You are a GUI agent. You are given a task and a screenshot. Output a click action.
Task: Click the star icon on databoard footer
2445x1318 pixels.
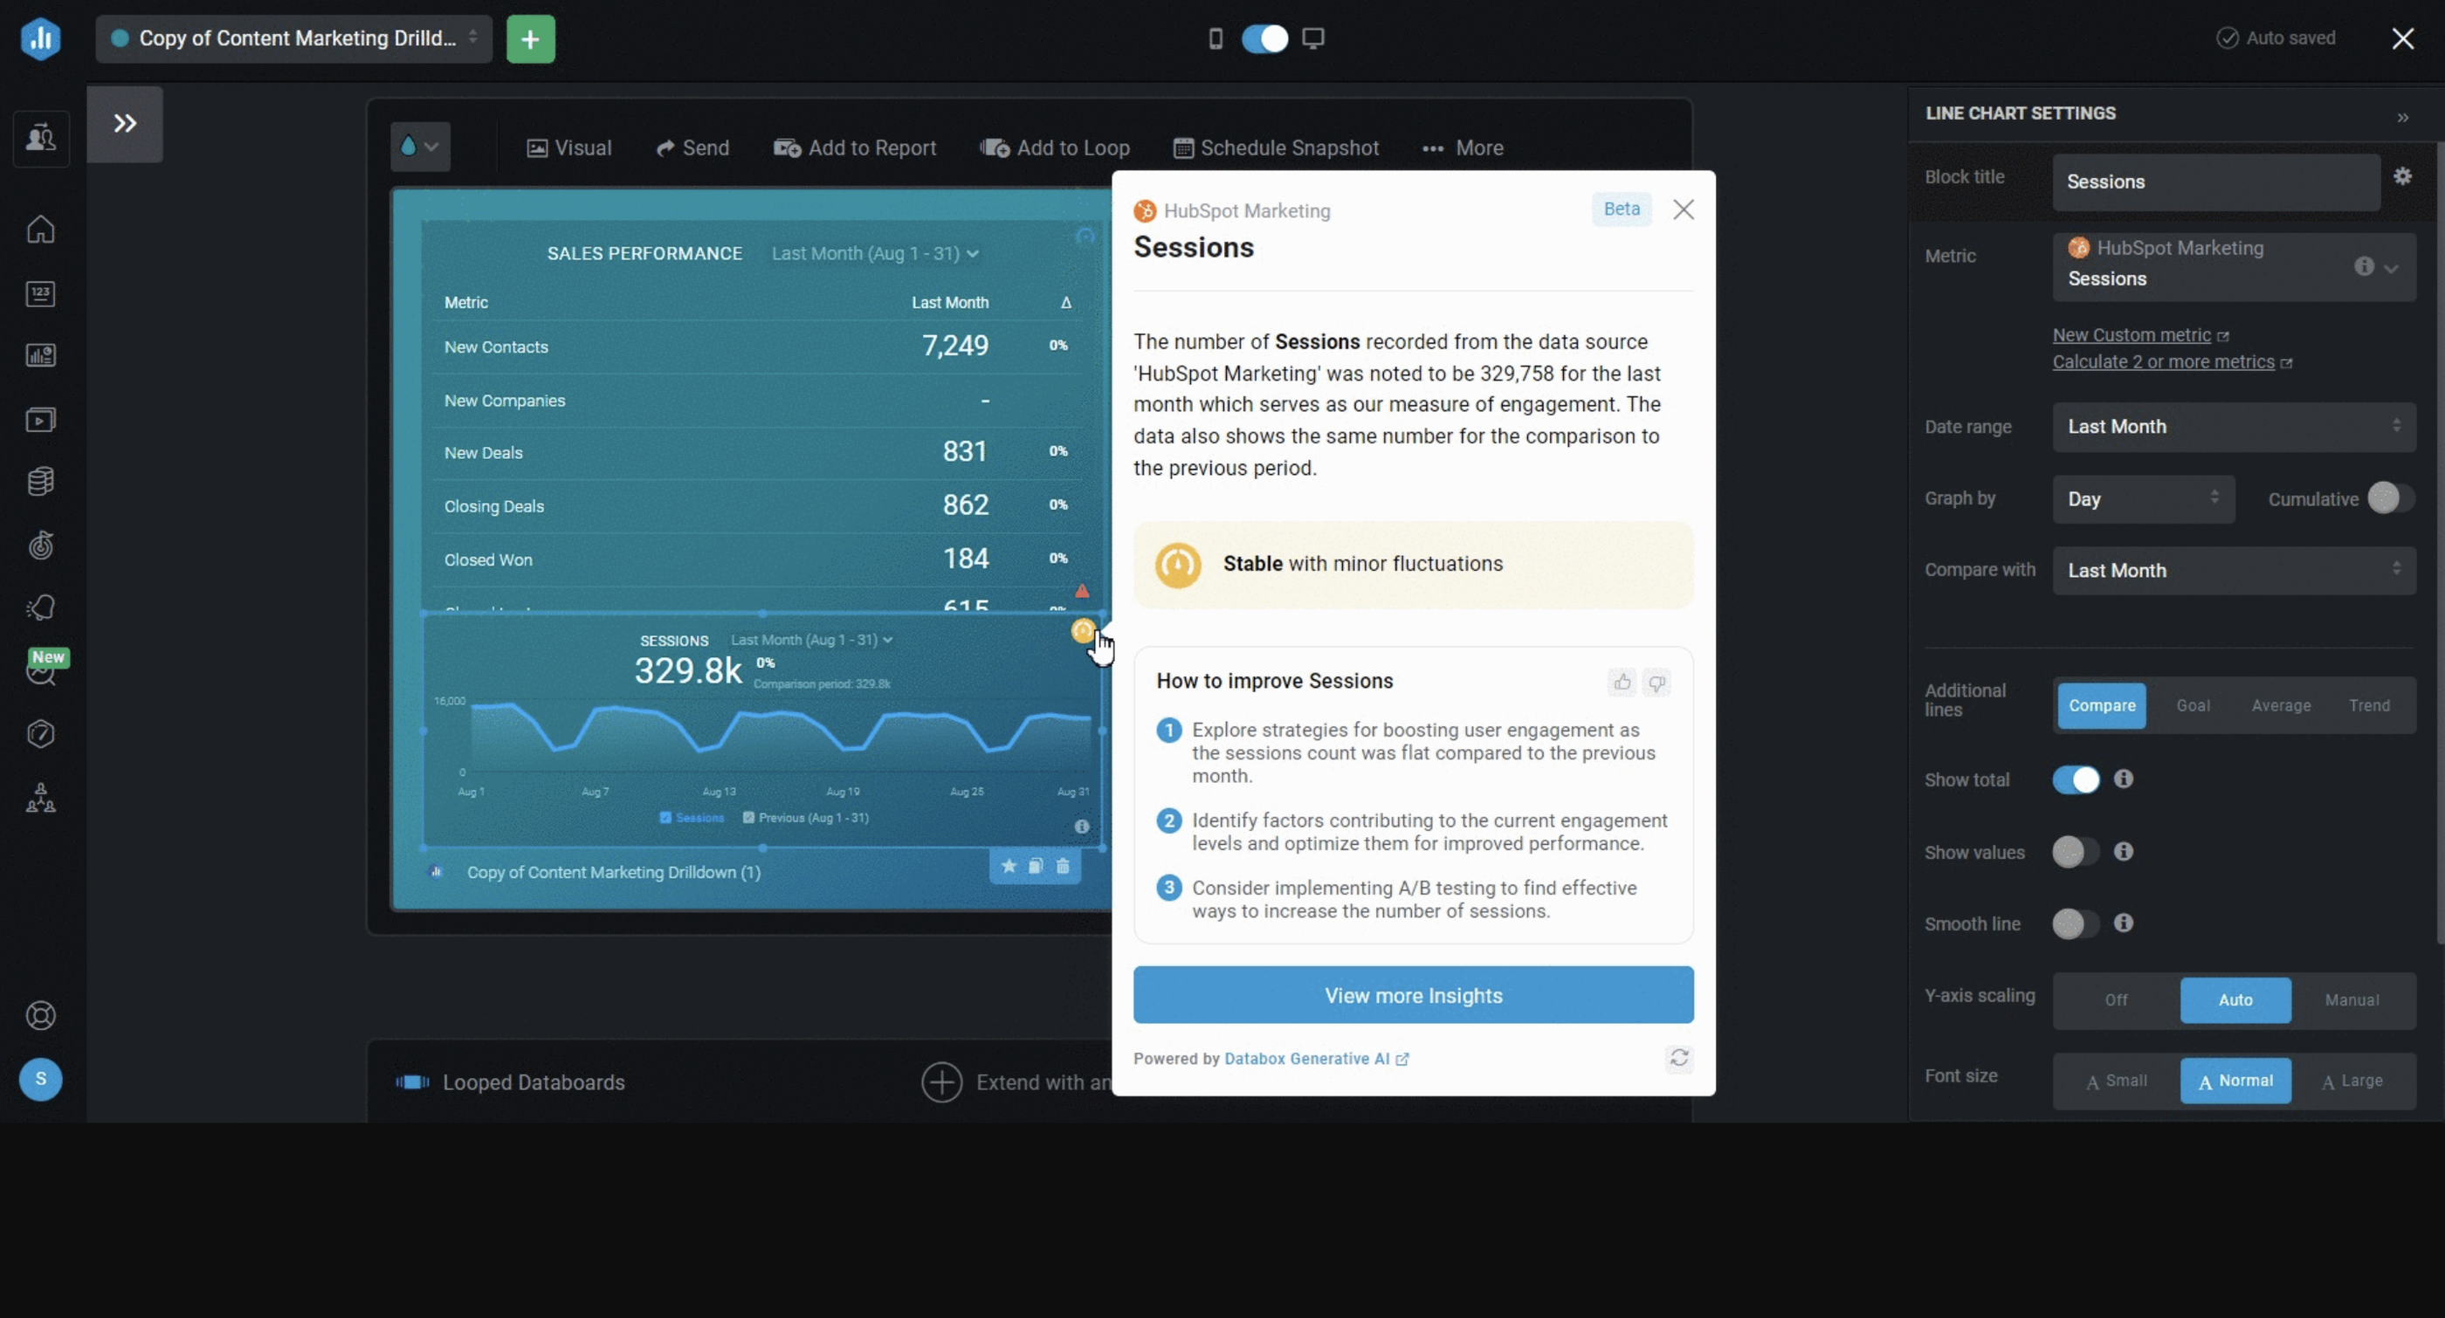click(1009, 867)
